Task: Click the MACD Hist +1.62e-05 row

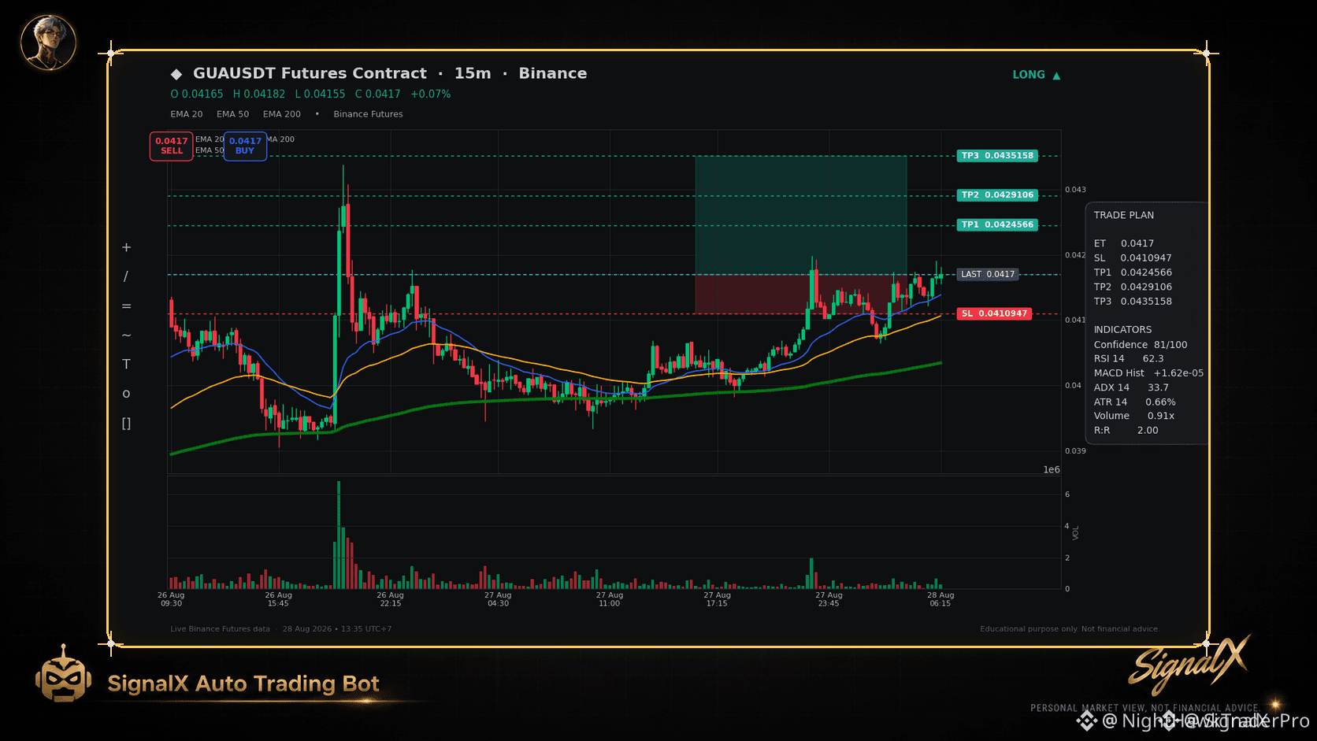Action: tap(1148, 373)
